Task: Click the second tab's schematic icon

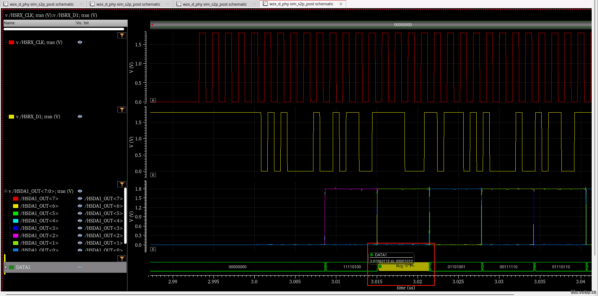Action: (x=92, y=4)
